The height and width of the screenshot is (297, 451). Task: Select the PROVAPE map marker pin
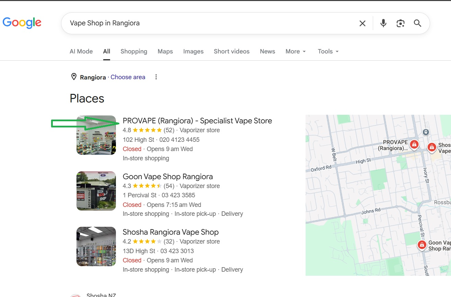click(414, 145)
